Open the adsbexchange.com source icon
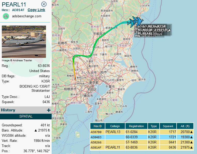 (x=6, y=16)
